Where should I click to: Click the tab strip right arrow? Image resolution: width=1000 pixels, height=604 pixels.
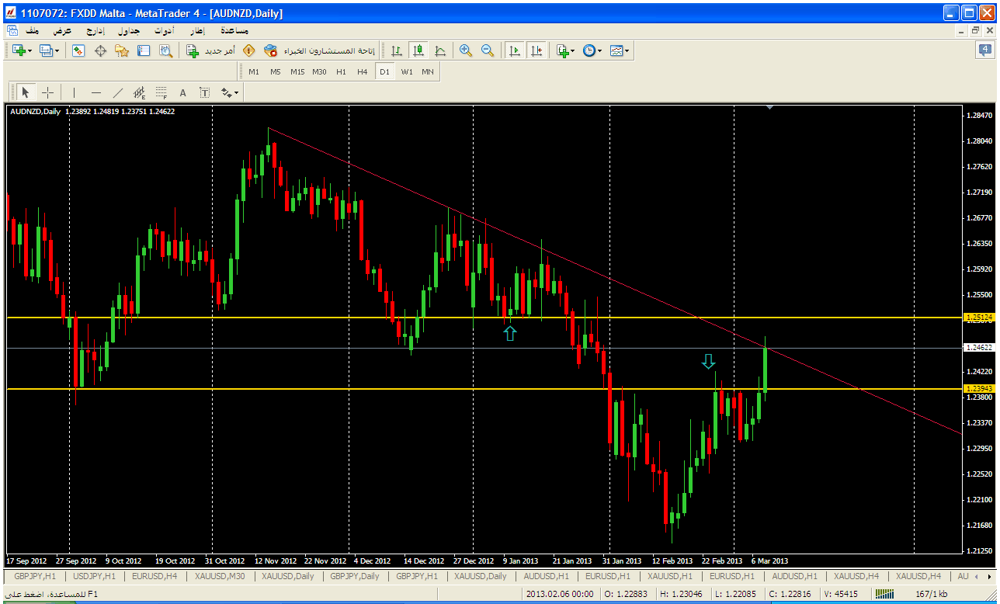click(988, 576)
